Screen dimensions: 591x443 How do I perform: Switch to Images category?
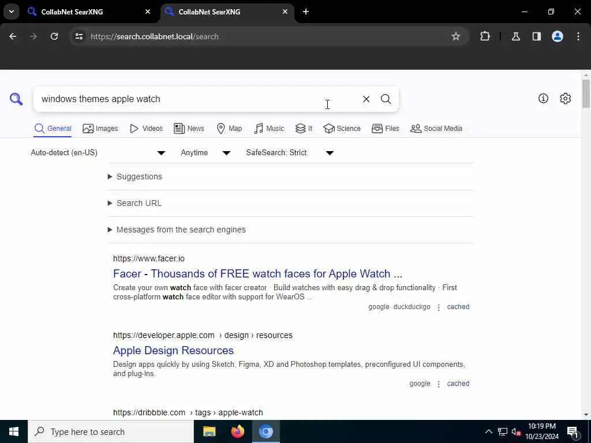click(100, 129)
